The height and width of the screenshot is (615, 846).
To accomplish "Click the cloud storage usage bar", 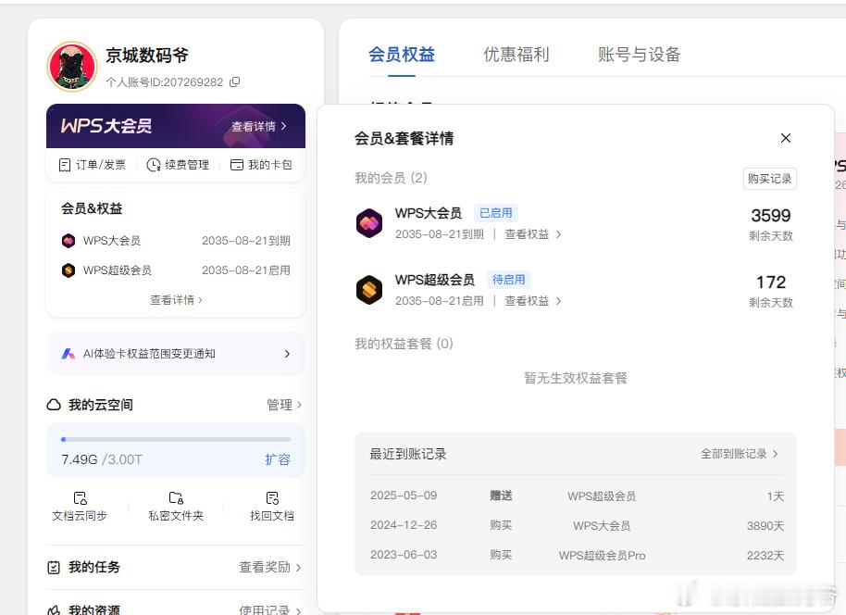I will pyautogui.click(x=176, y=440).
